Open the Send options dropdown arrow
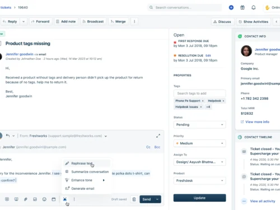 pos(157,199)
